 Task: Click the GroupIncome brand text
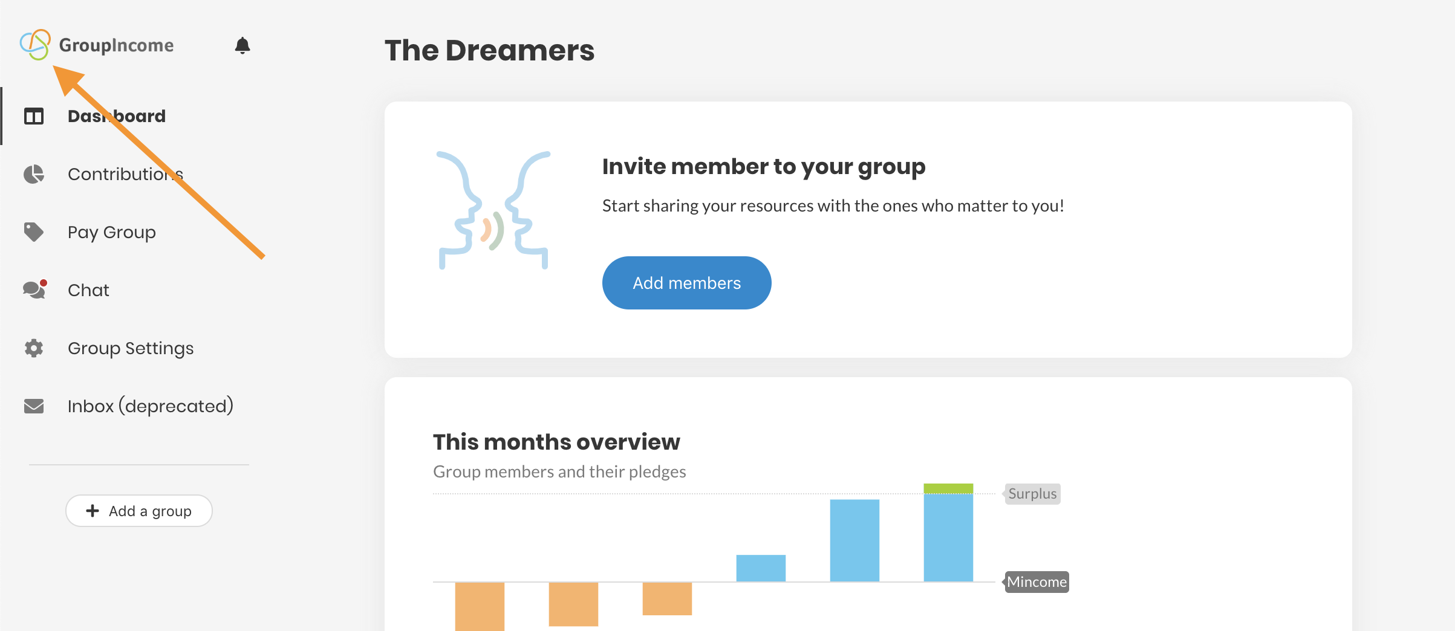click(x=116, y=45)
